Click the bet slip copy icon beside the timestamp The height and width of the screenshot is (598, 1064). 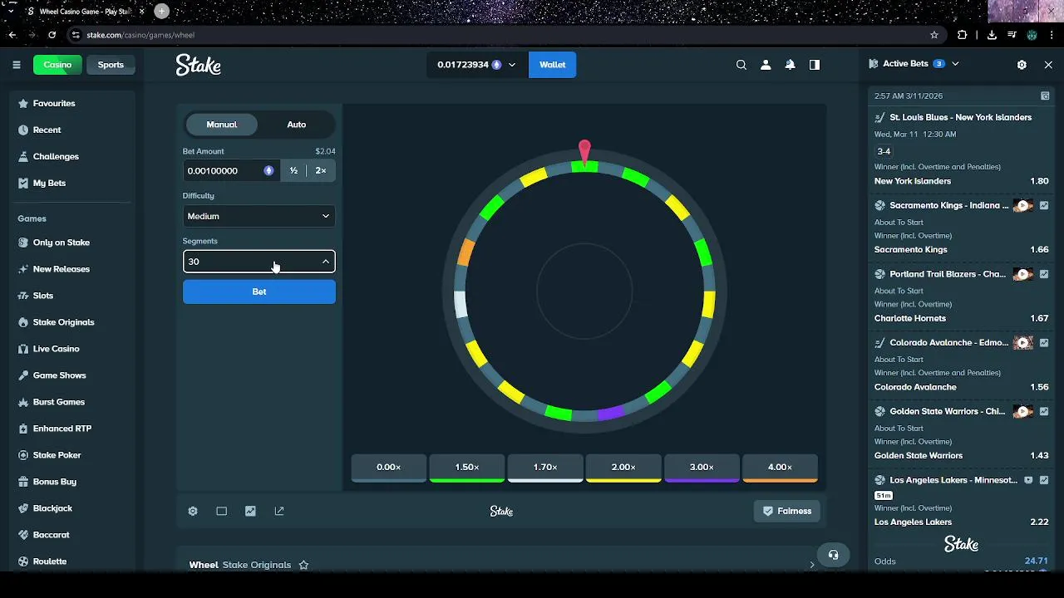click(1045, 96)
